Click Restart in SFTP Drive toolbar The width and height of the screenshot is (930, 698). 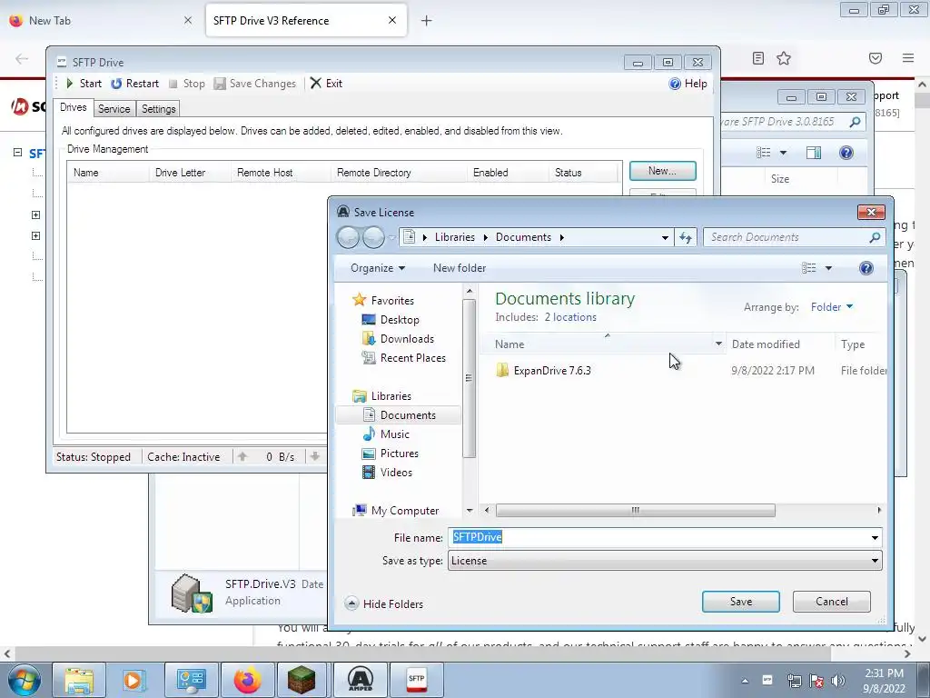134,84
